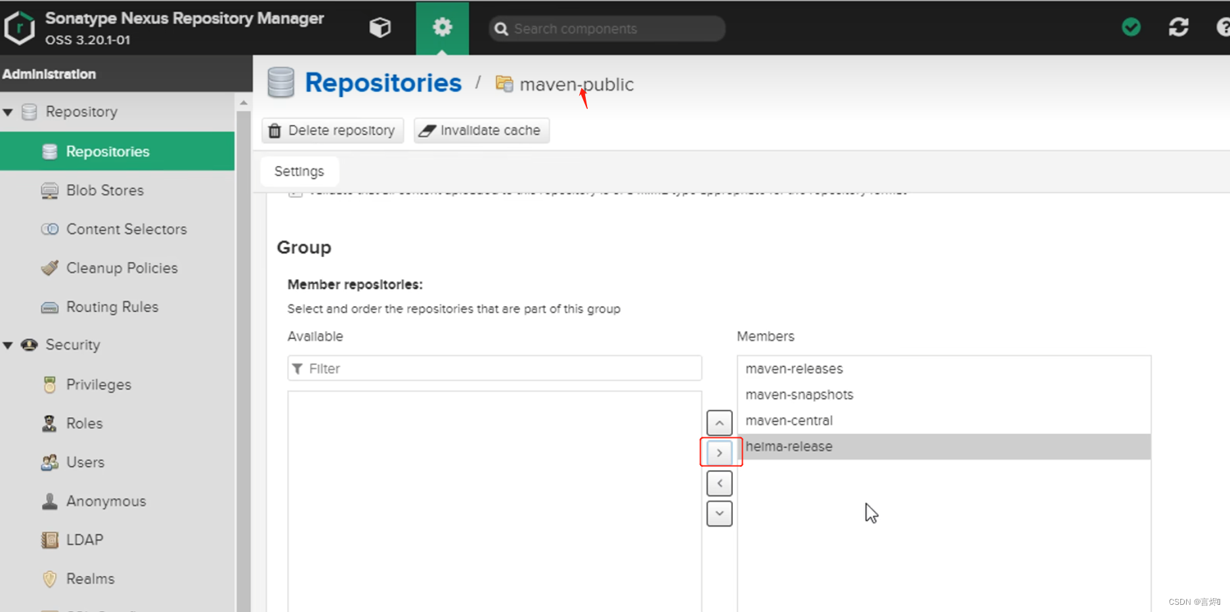Click the LDAP book icon
1230x612 pixels.
pyautogui.click(x=49, y=540)
